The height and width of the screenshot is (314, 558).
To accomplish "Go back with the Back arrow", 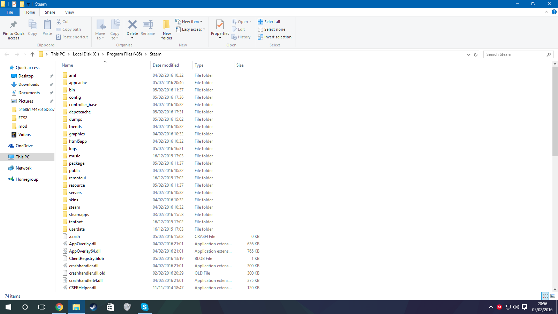I will pos(7,54).
